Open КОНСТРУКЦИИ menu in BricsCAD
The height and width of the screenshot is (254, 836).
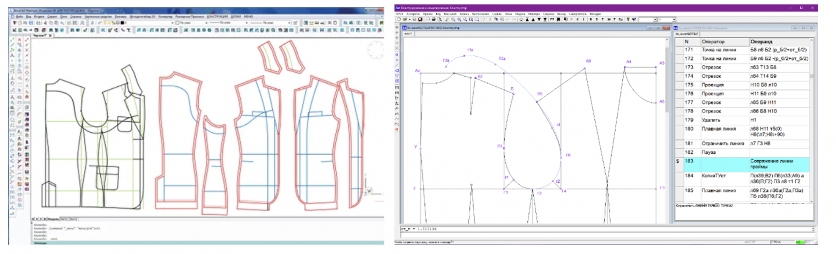click(x=218, y=17)
